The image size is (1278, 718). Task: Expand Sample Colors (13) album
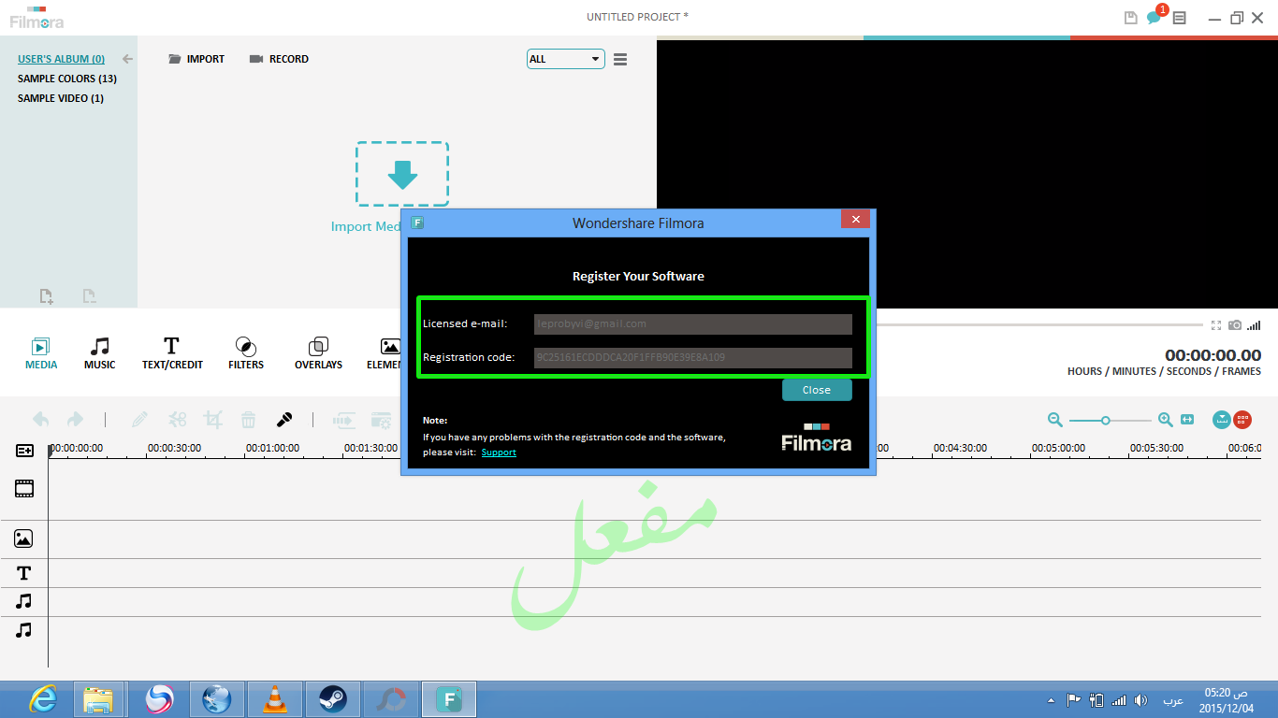pyautogui.click(x=66, y=79)
